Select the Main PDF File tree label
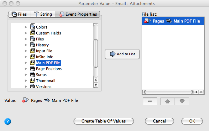The width and height of the screenshot is (209, 131). point(48,63)
